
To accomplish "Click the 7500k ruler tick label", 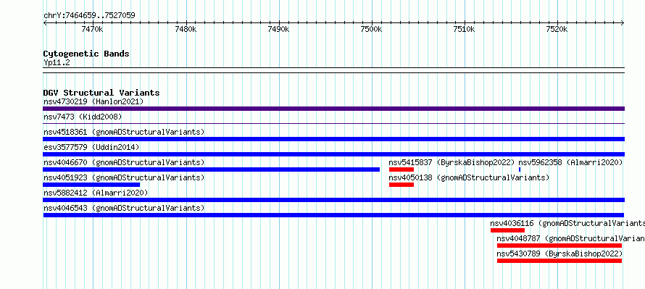I will coord(371,30).
